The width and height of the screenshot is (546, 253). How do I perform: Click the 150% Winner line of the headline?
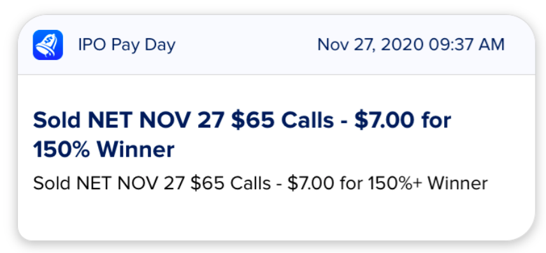pos(103,150)
